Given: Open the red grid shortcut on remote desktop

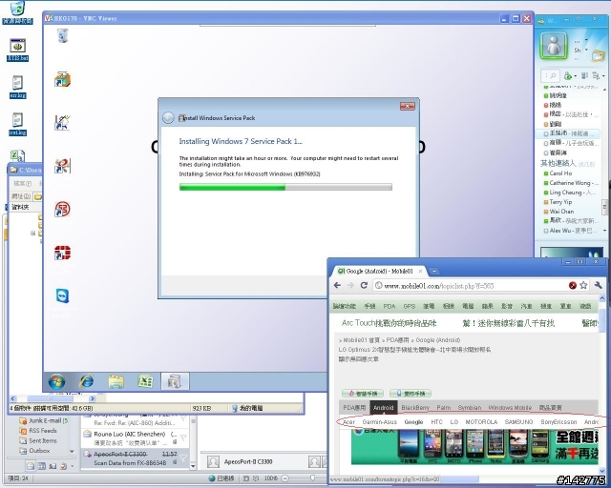Looking at the screenshot, I should (x=62, y=253).
